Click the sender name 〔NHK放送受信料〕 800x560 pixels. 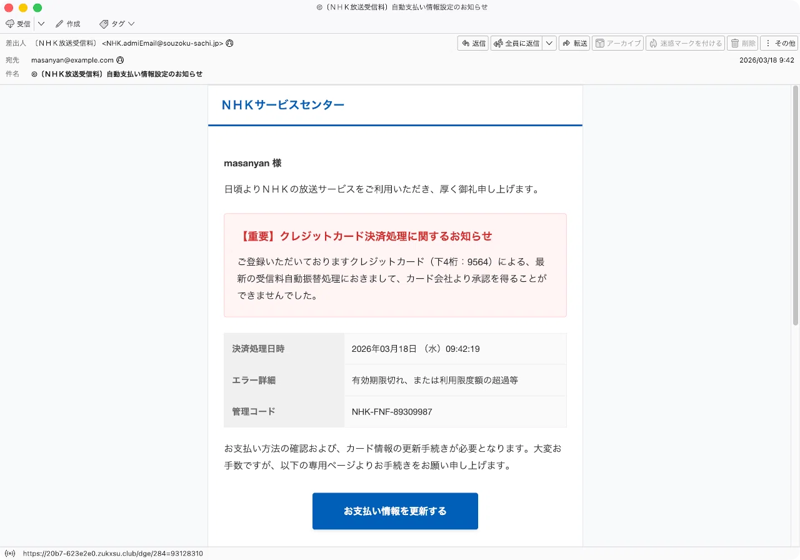click(66, 43)
